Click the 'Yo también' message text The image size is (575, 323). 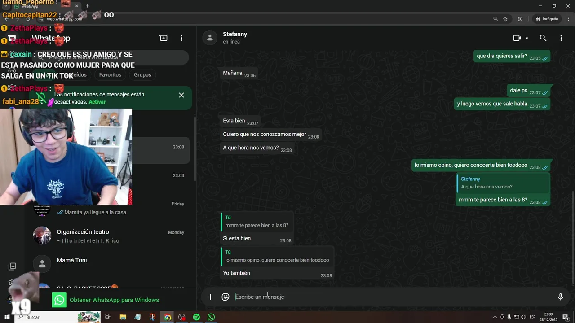pyautogui.click(x=236, y=273)
